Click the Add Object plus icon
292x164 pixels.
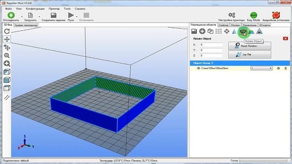[202, 31]
